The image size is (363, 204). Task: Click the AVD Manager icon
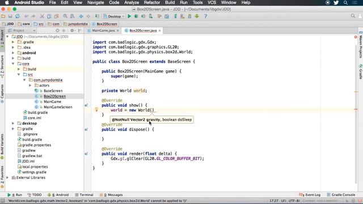183,16
